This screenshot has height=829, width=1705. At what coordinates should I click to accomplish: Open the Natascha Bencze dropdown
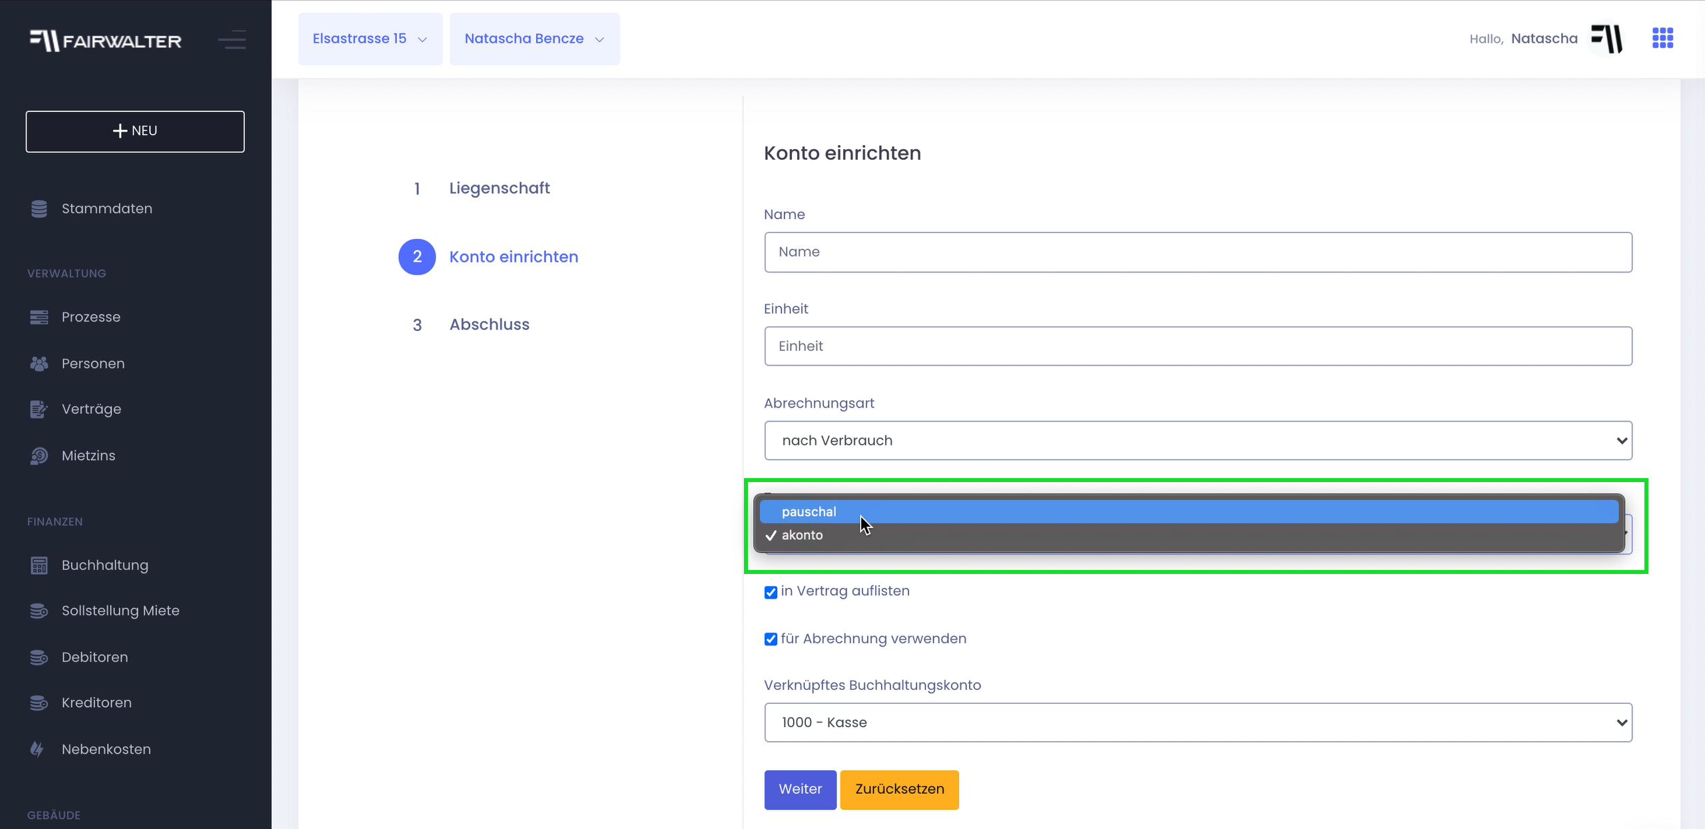(x=535, y=39)
